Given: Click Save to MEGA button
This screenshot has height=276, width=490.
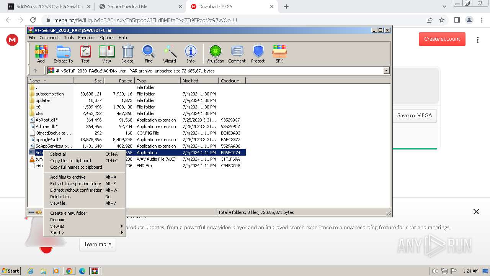Looking at the screenshot, I should pyautogui.click(x=415, y=115).
